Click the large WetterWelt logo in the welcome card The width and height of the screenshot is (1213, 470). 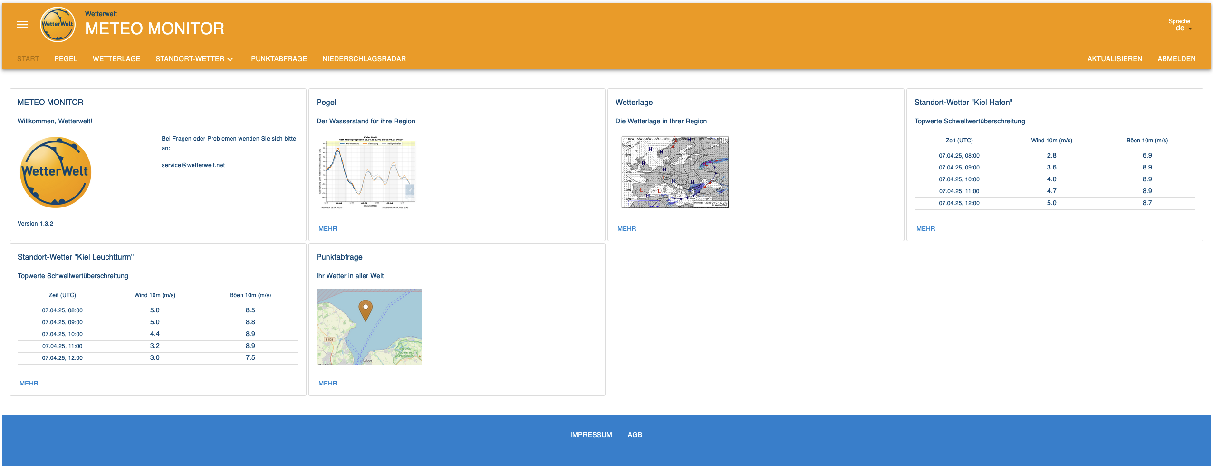(55, 172)
